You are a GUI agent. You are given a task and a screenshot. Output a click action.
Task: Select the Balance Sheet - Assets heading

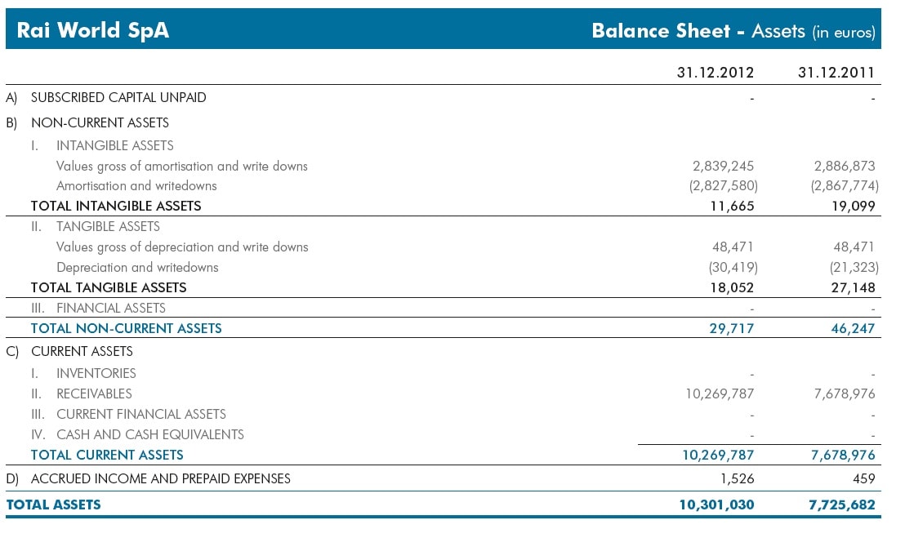point(733,31)
